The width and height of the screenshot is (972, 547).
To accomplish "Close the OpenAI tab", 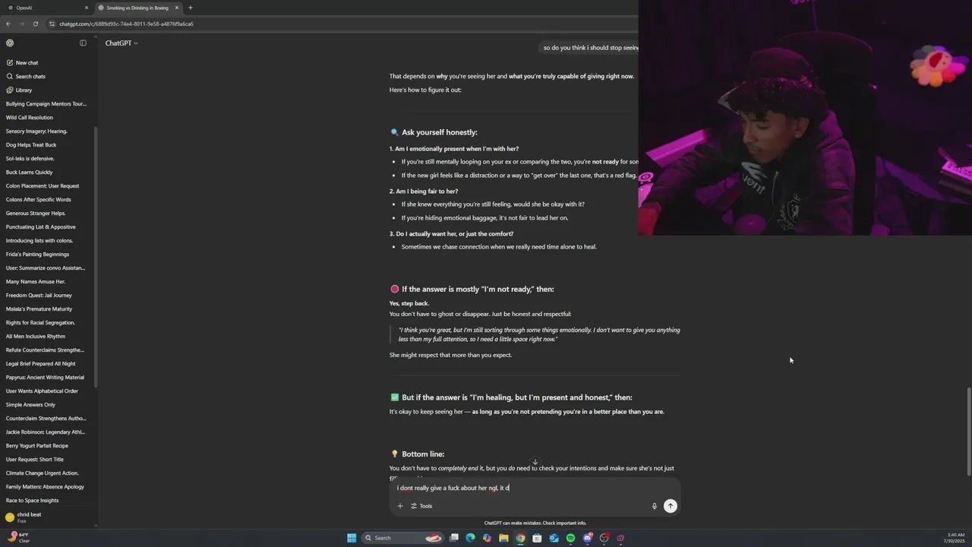I will pos(86,8).
